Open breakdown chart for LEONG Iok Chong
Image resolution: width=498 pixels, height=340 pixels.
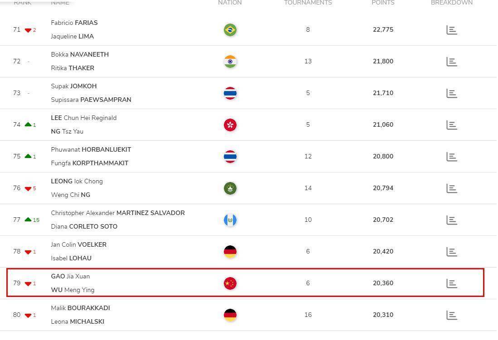click(452, 188)
